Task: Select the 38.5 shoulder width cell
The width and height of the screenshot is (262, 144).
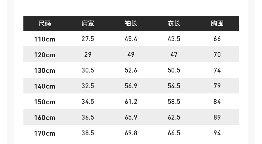Action: (88, 133)
